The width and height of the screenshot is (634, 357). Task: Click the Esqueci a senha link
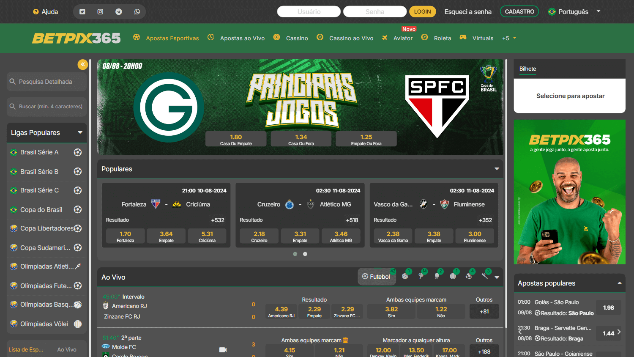pos(468,12)
